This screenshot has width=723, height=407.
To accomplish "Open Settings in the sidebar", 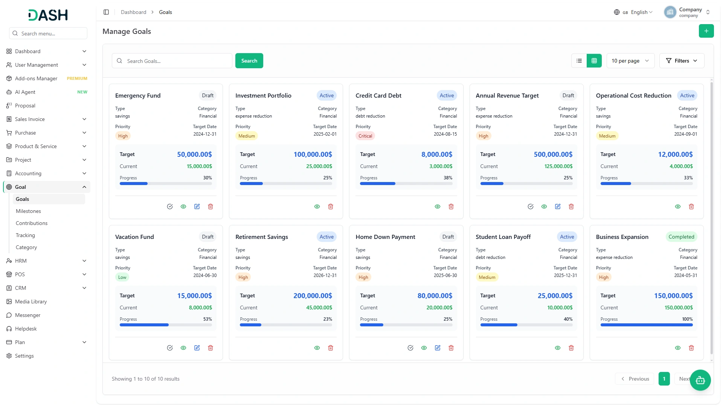I will pos(47,356).
